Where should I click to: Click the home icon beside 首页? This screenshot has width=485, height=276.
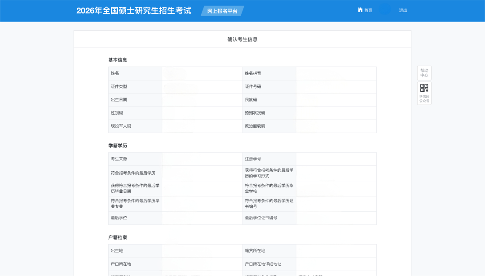(x=360, y=10)
